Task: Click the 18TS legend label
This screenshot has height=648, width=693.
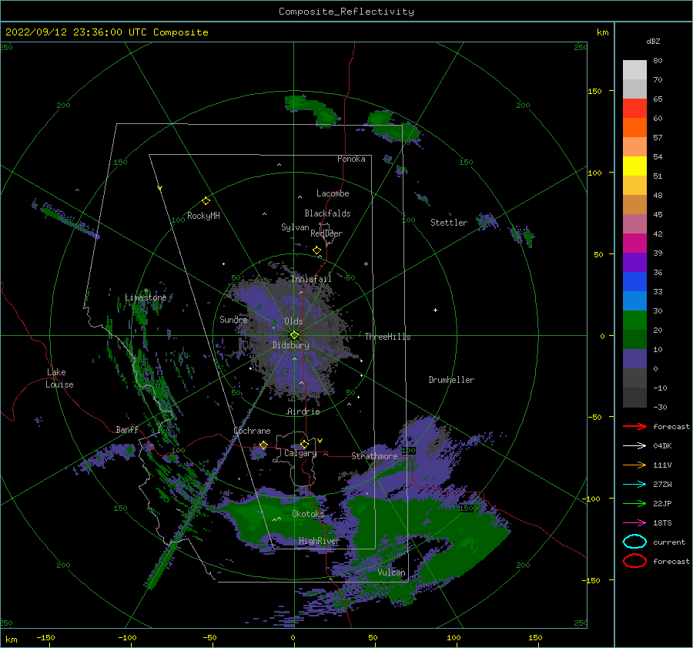Action: tap(662, 523)
